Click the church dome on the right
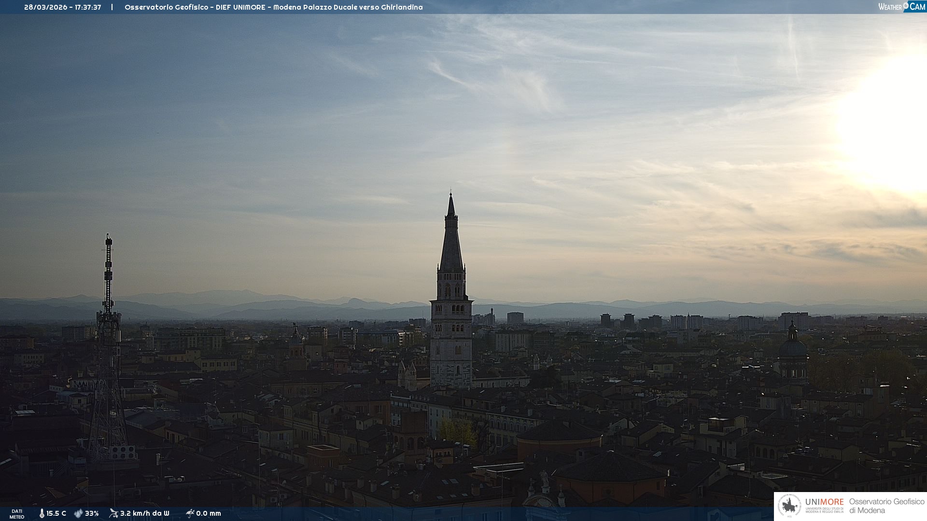The image size is (927, 521). point(793,348)
